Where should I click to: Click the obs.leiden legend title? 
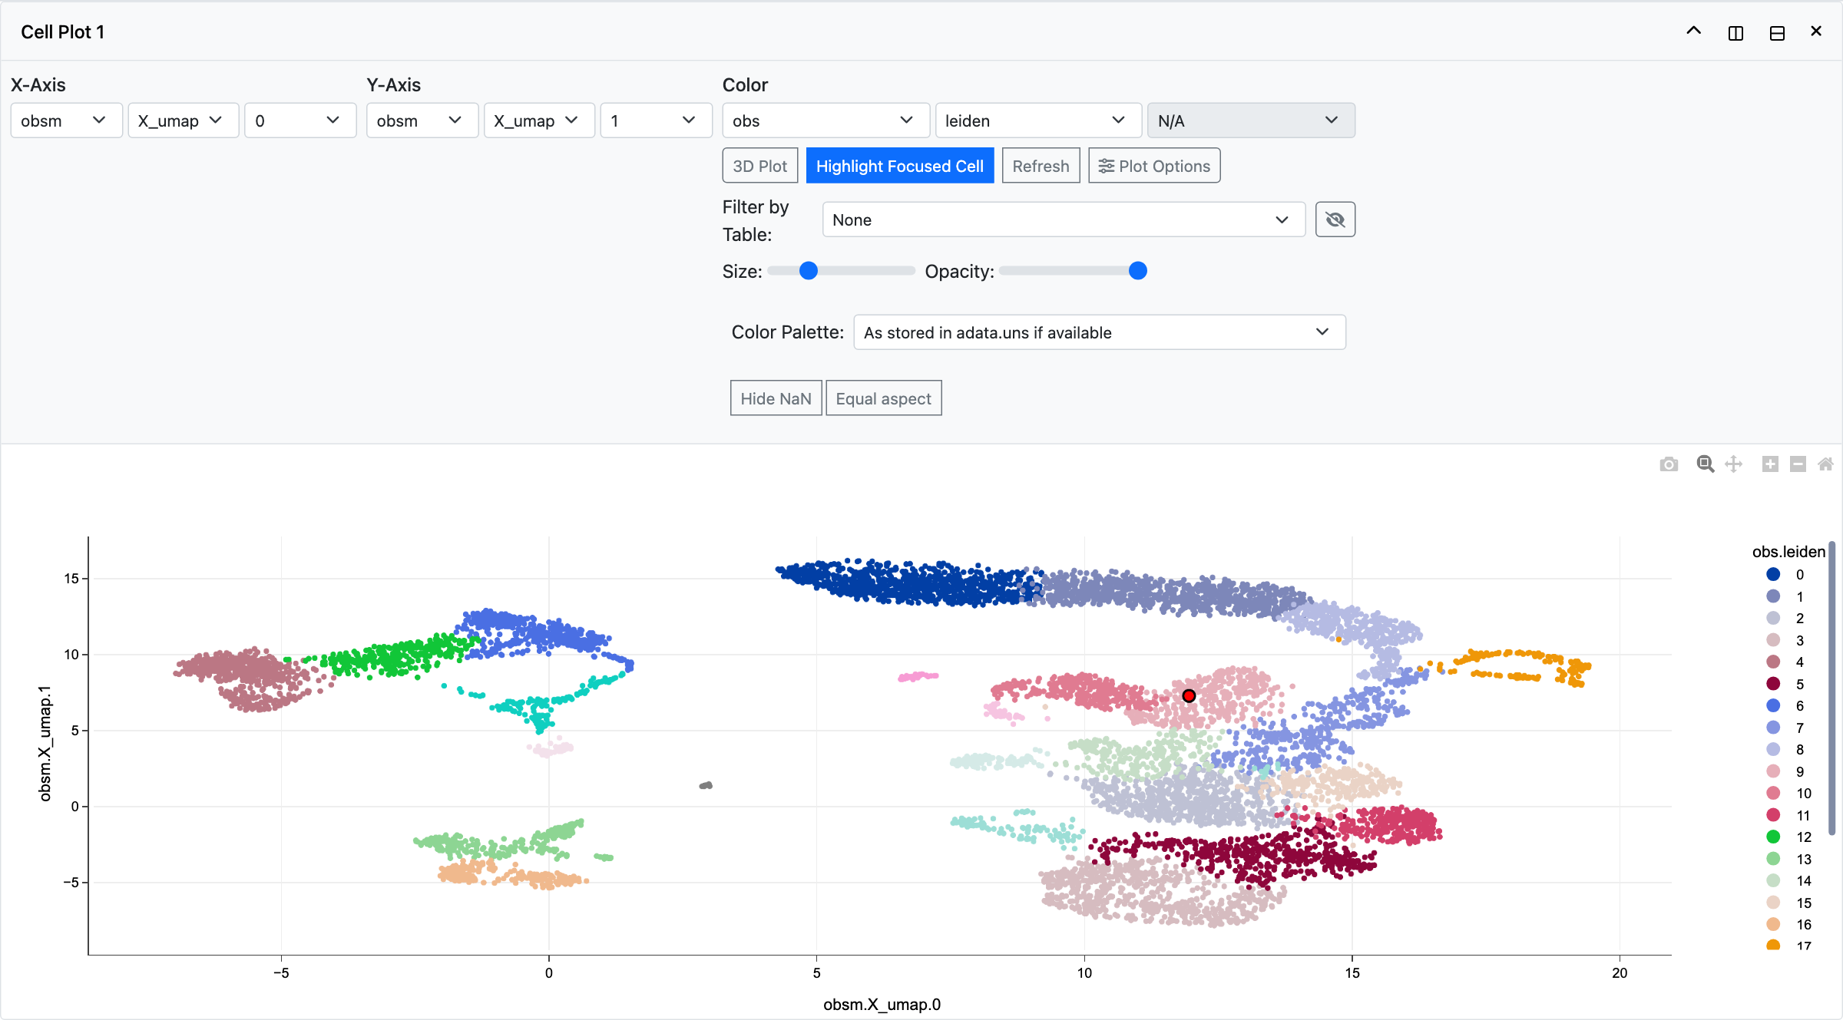point(1788,552)
